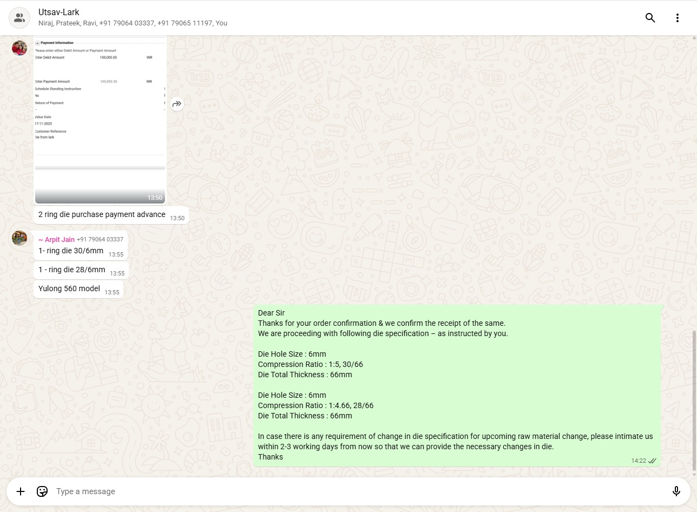Open the three-dot chat menu

pos(677,18)
